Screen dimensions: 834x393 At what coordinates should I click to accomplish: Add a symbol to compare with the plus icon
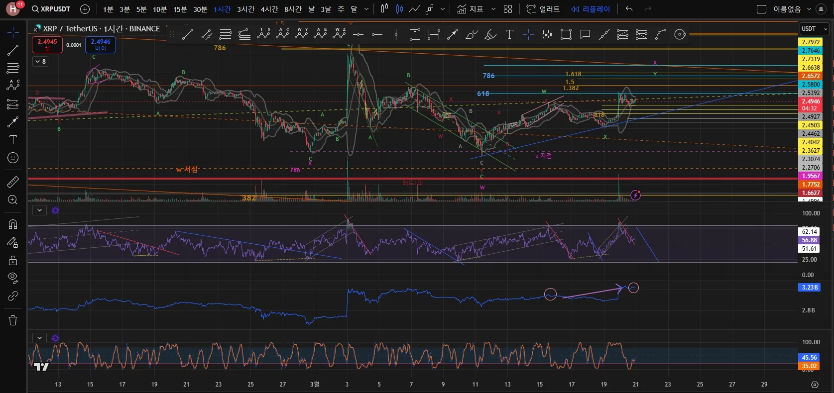coord(85,9)
